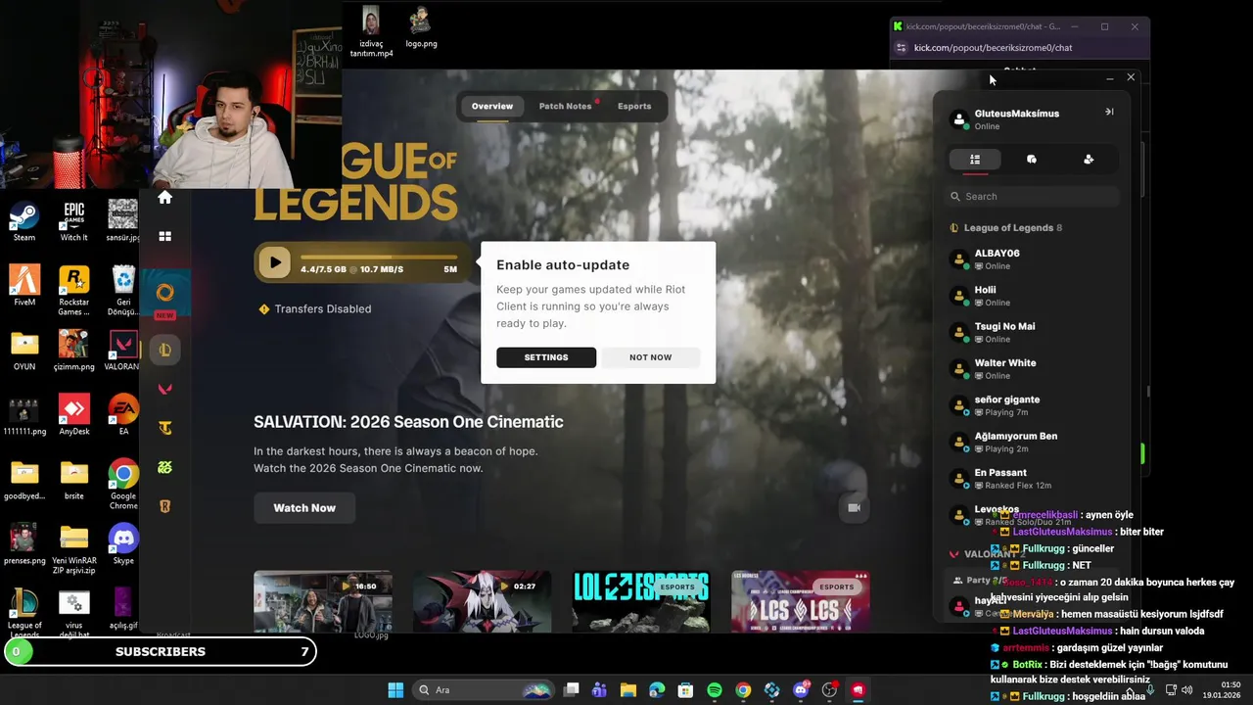The image size is (1253, 705).
Task: Open the video thumbnail showing 16:50
Action: [323, 601]
